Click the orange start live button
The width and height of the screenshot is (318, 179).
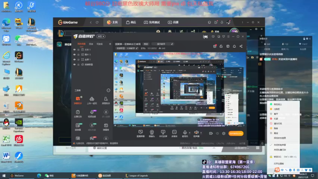coord(236,133)
